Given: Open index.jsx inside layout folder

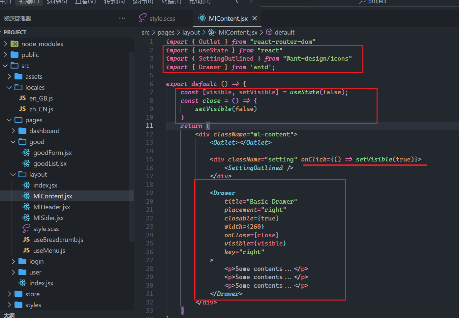Looking at the screenshot, I should coord(45,185).
